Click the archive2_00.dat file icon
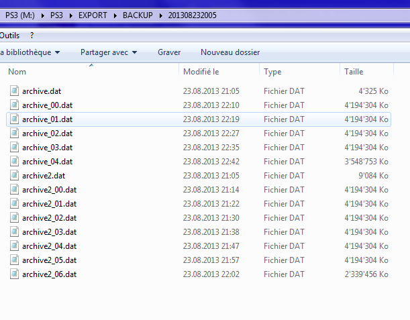 (14, 190)
